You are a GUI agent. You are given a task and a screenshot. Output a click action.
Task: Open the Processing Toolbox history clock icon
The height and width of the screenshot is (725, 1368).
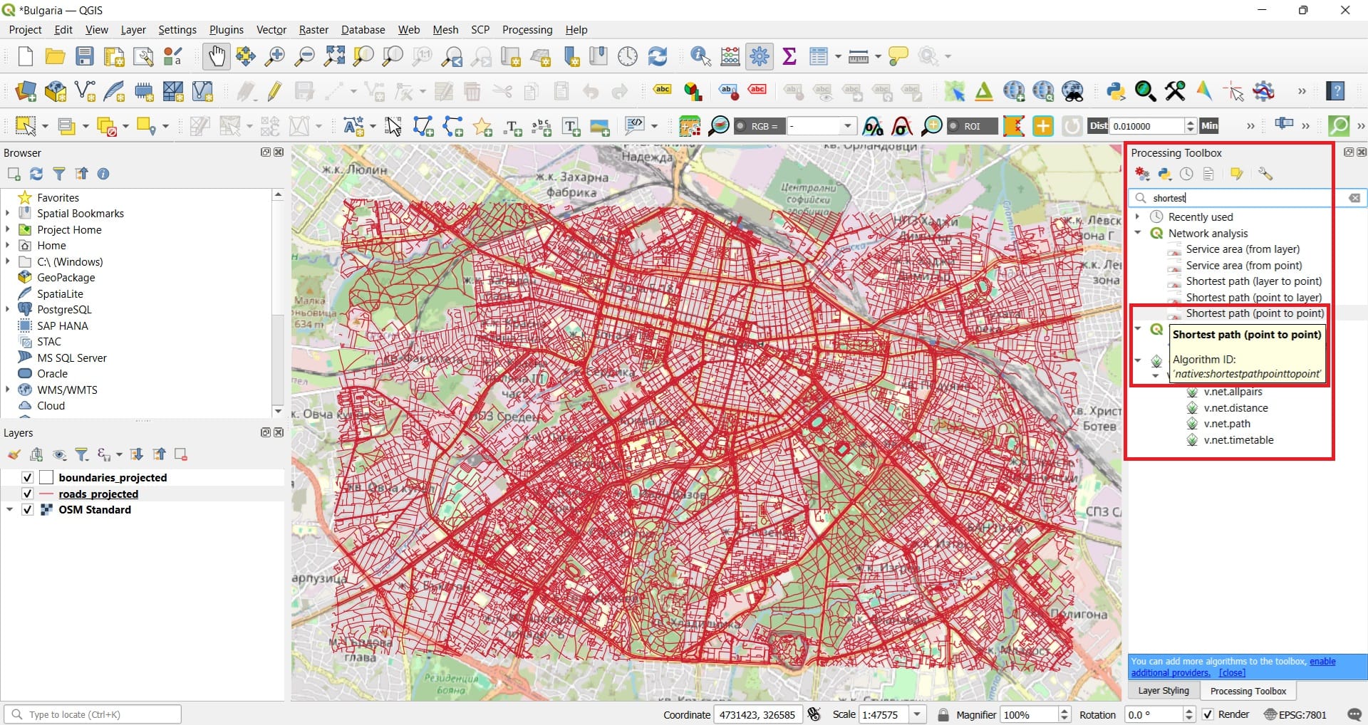(1186, 174)
